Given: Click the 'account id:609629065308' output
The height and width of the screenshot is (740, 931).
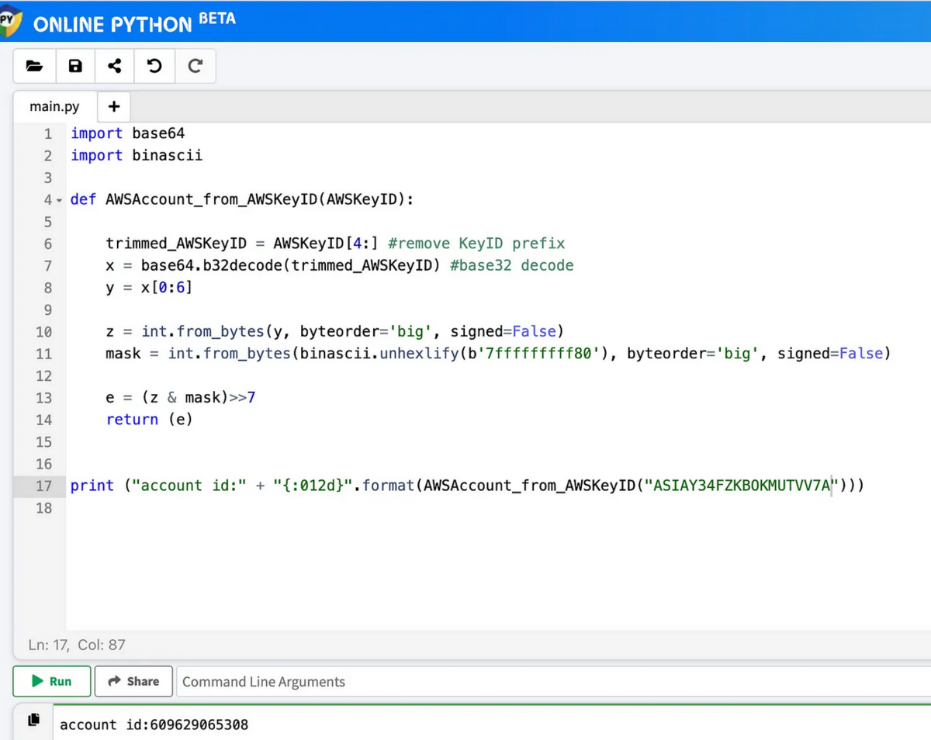Looking at the screenshot, I should tap(154, 724).
